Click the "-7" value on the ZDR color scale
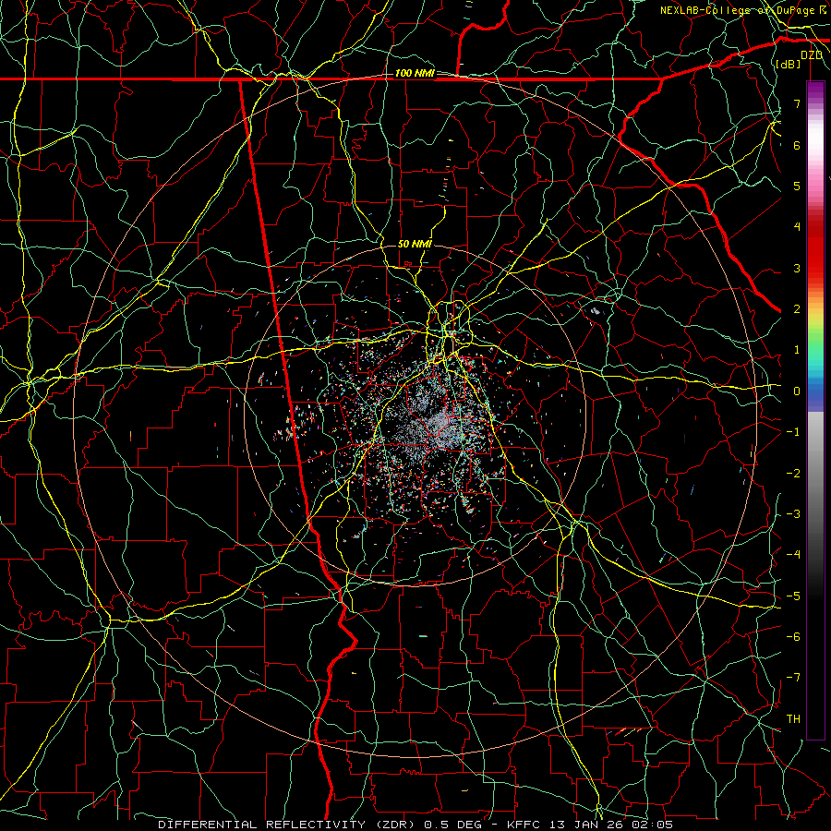 click(x=793, y=678)
